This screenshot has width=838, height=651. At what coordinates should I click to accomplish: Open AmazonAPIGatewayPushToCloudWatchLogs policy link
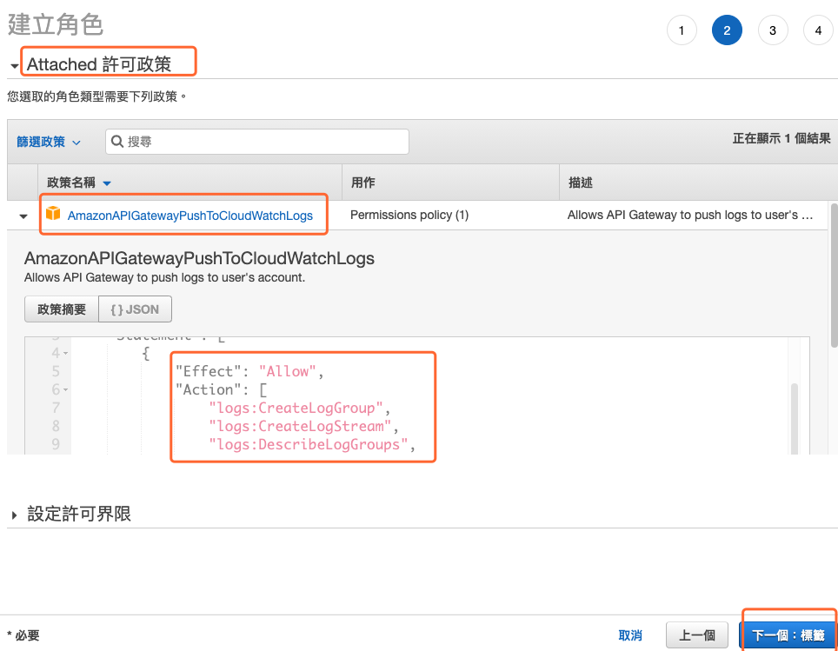(x=190, y=216)
